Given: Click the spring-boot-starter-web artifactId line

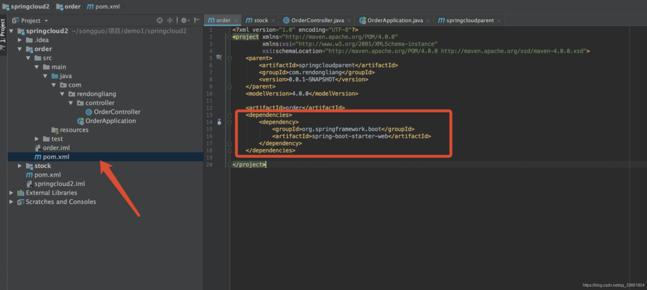Looking at the screenshot, I should pyautogui.click(x=352, y=136).
